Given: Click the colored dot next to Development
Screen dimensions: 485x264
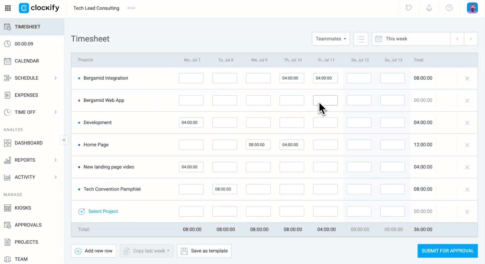Looking at the screenshot, I should coord(79,122).
